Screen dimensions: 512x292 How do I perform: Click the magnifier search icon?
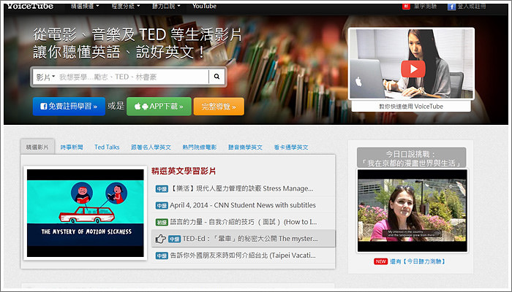(x=217, y=77)
